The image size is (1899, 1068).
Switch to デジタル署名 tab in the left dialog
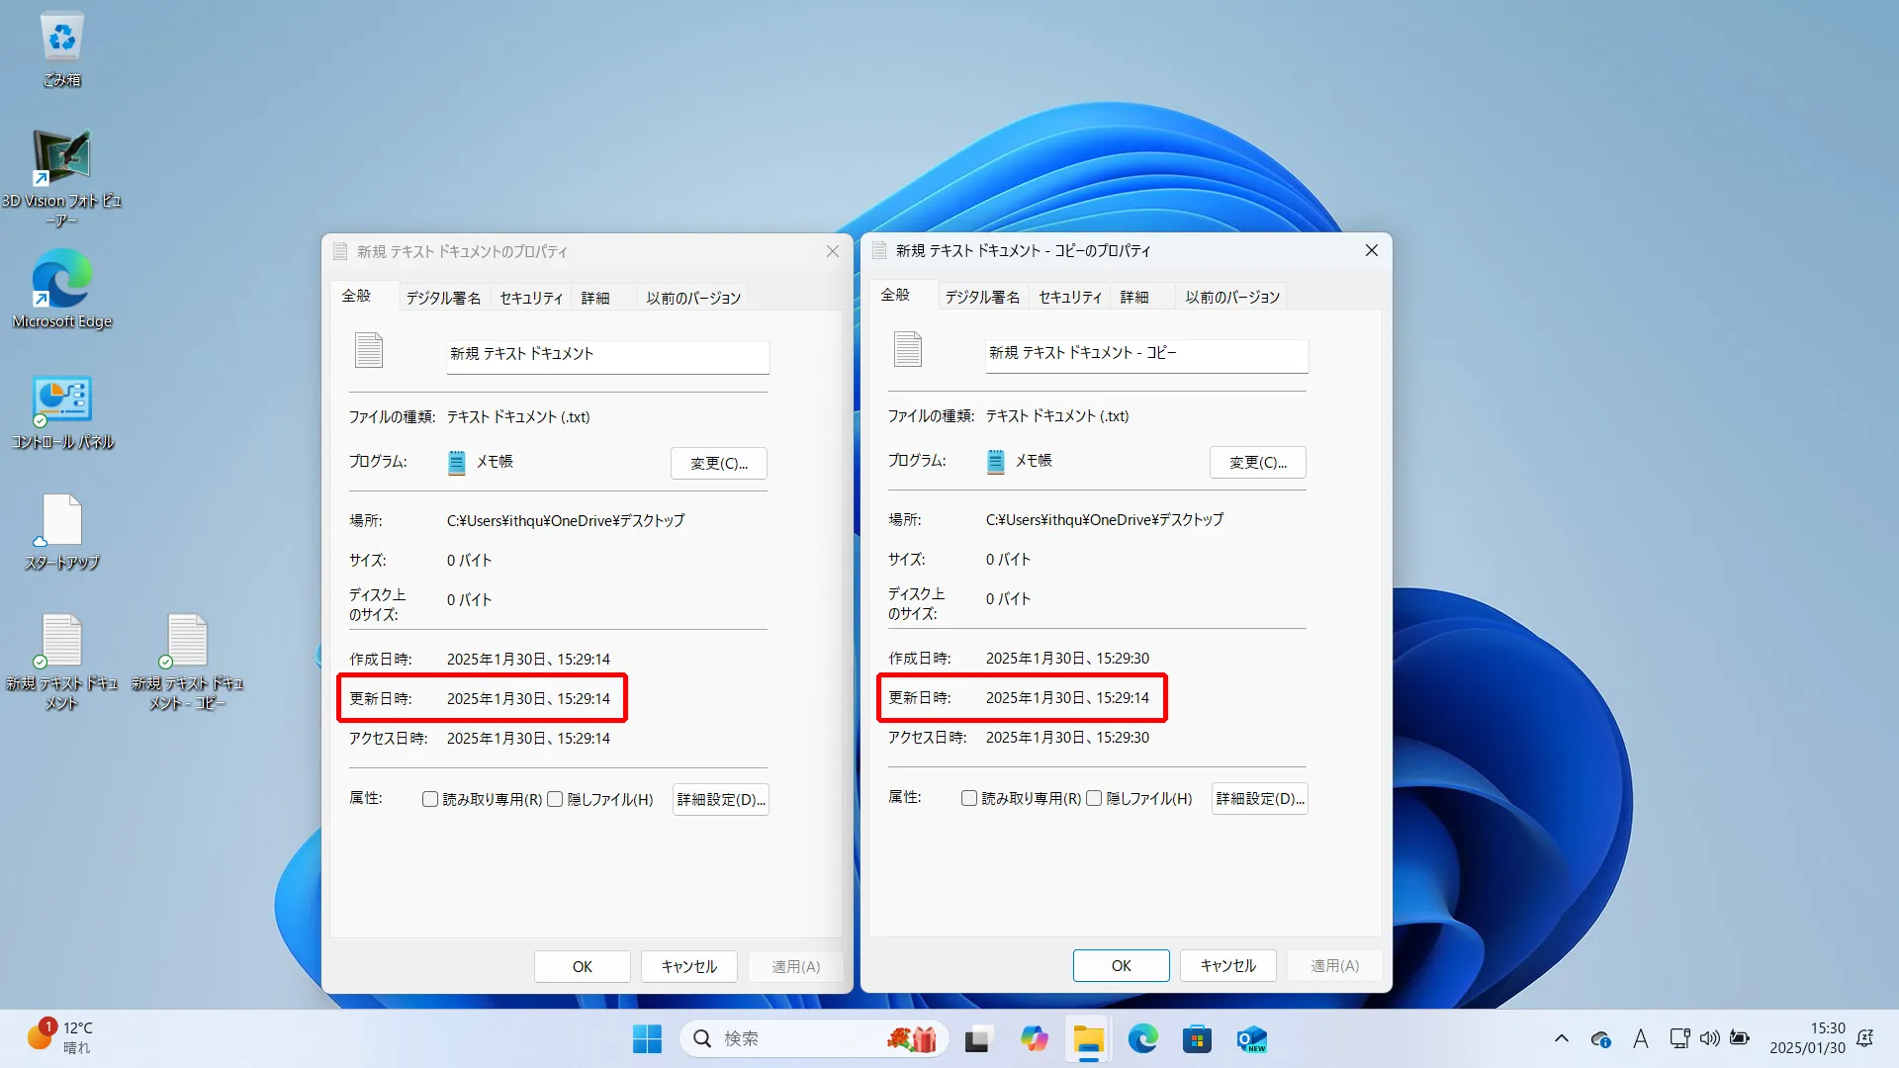click(x=443, y=298)
